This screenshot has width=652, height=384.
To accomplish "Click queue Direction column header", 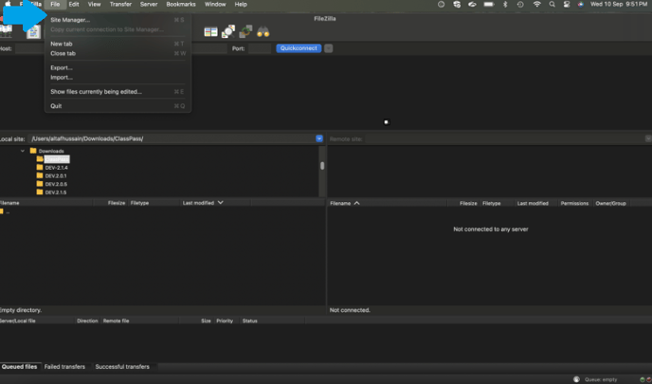I will pyautogui.click(x=87, y=320).
